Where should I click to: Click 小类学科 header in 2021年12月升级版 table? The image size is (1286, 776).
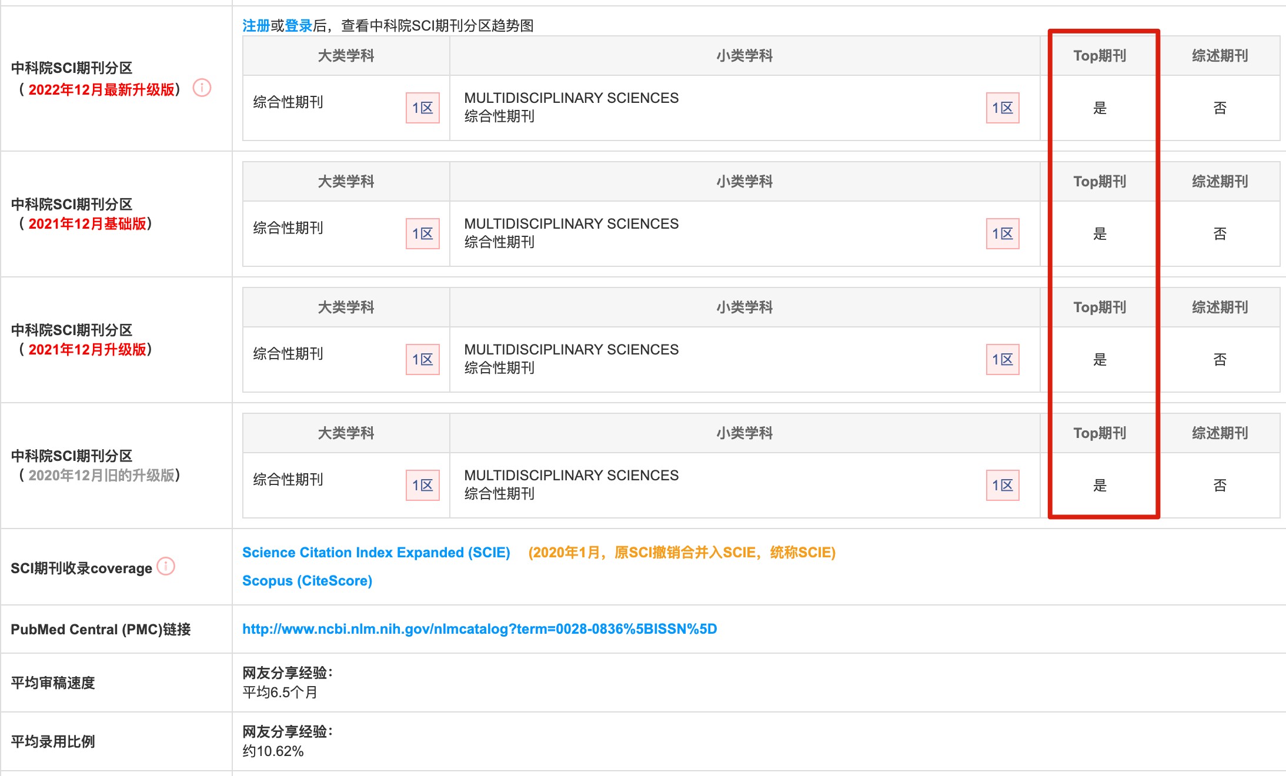[x=744, y=307]
